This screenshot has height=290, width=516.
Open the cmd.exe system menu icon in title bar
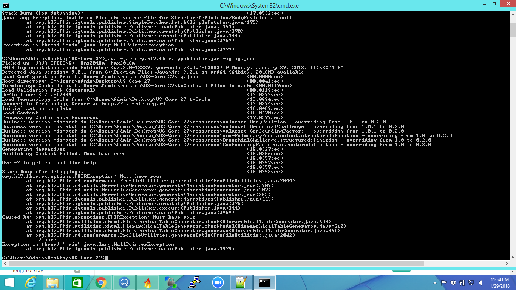point(5,5)
